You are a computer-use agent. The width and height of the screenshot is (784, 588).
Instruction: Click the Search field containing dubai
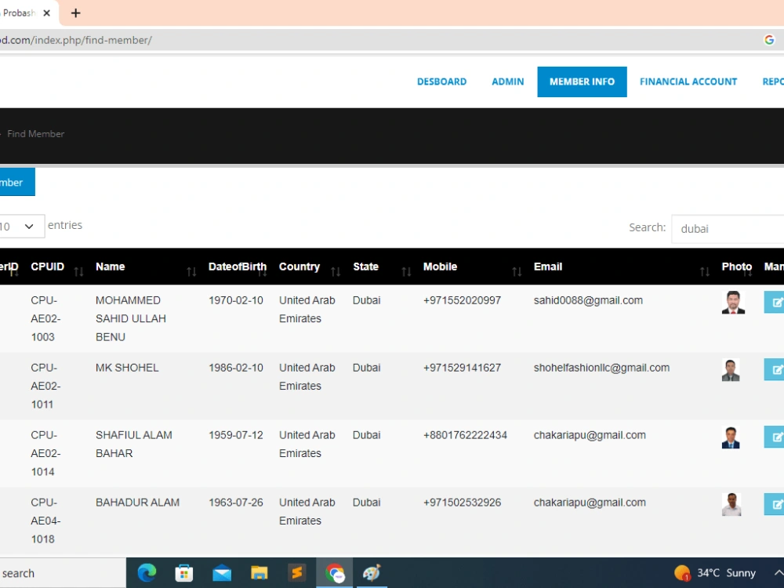728,229
